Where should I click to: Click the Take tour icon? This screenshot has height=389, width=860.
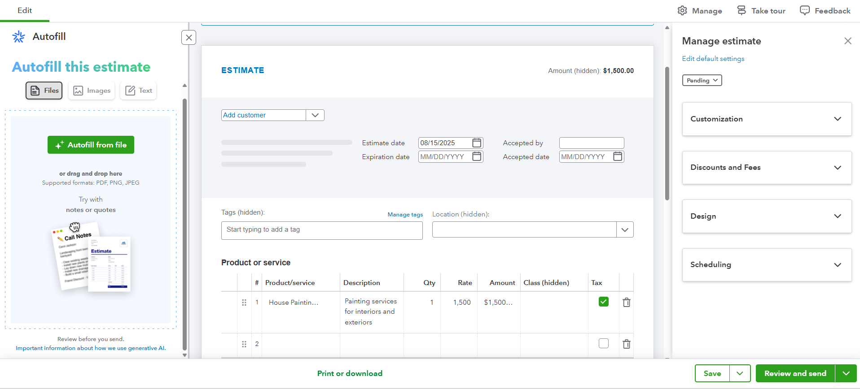[742, 11]
